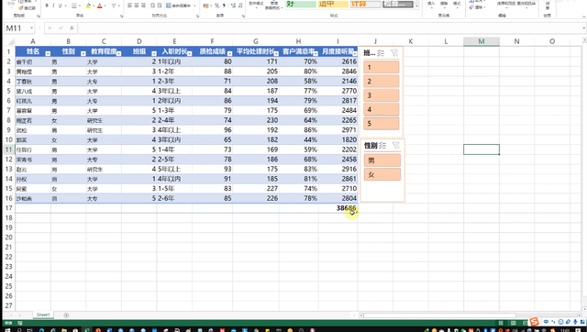Click total cell 38686
Screen dimensions: 587x332
338,208
